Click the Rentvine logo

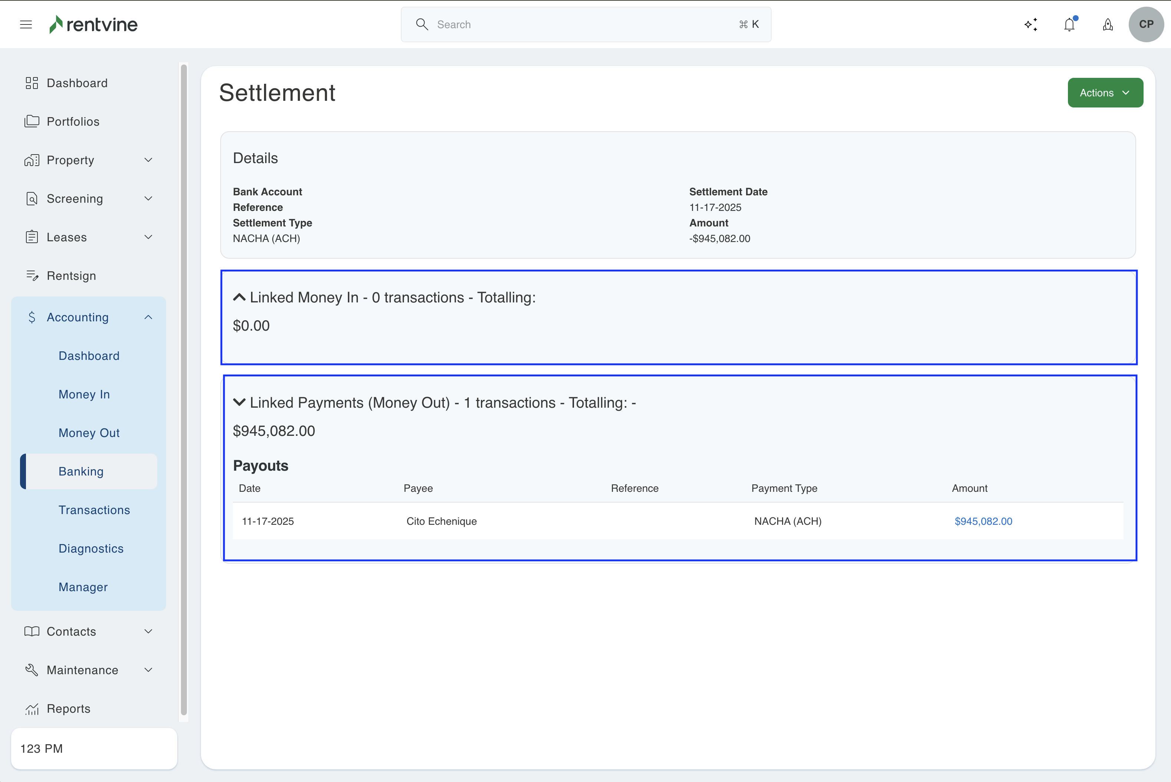93,24
